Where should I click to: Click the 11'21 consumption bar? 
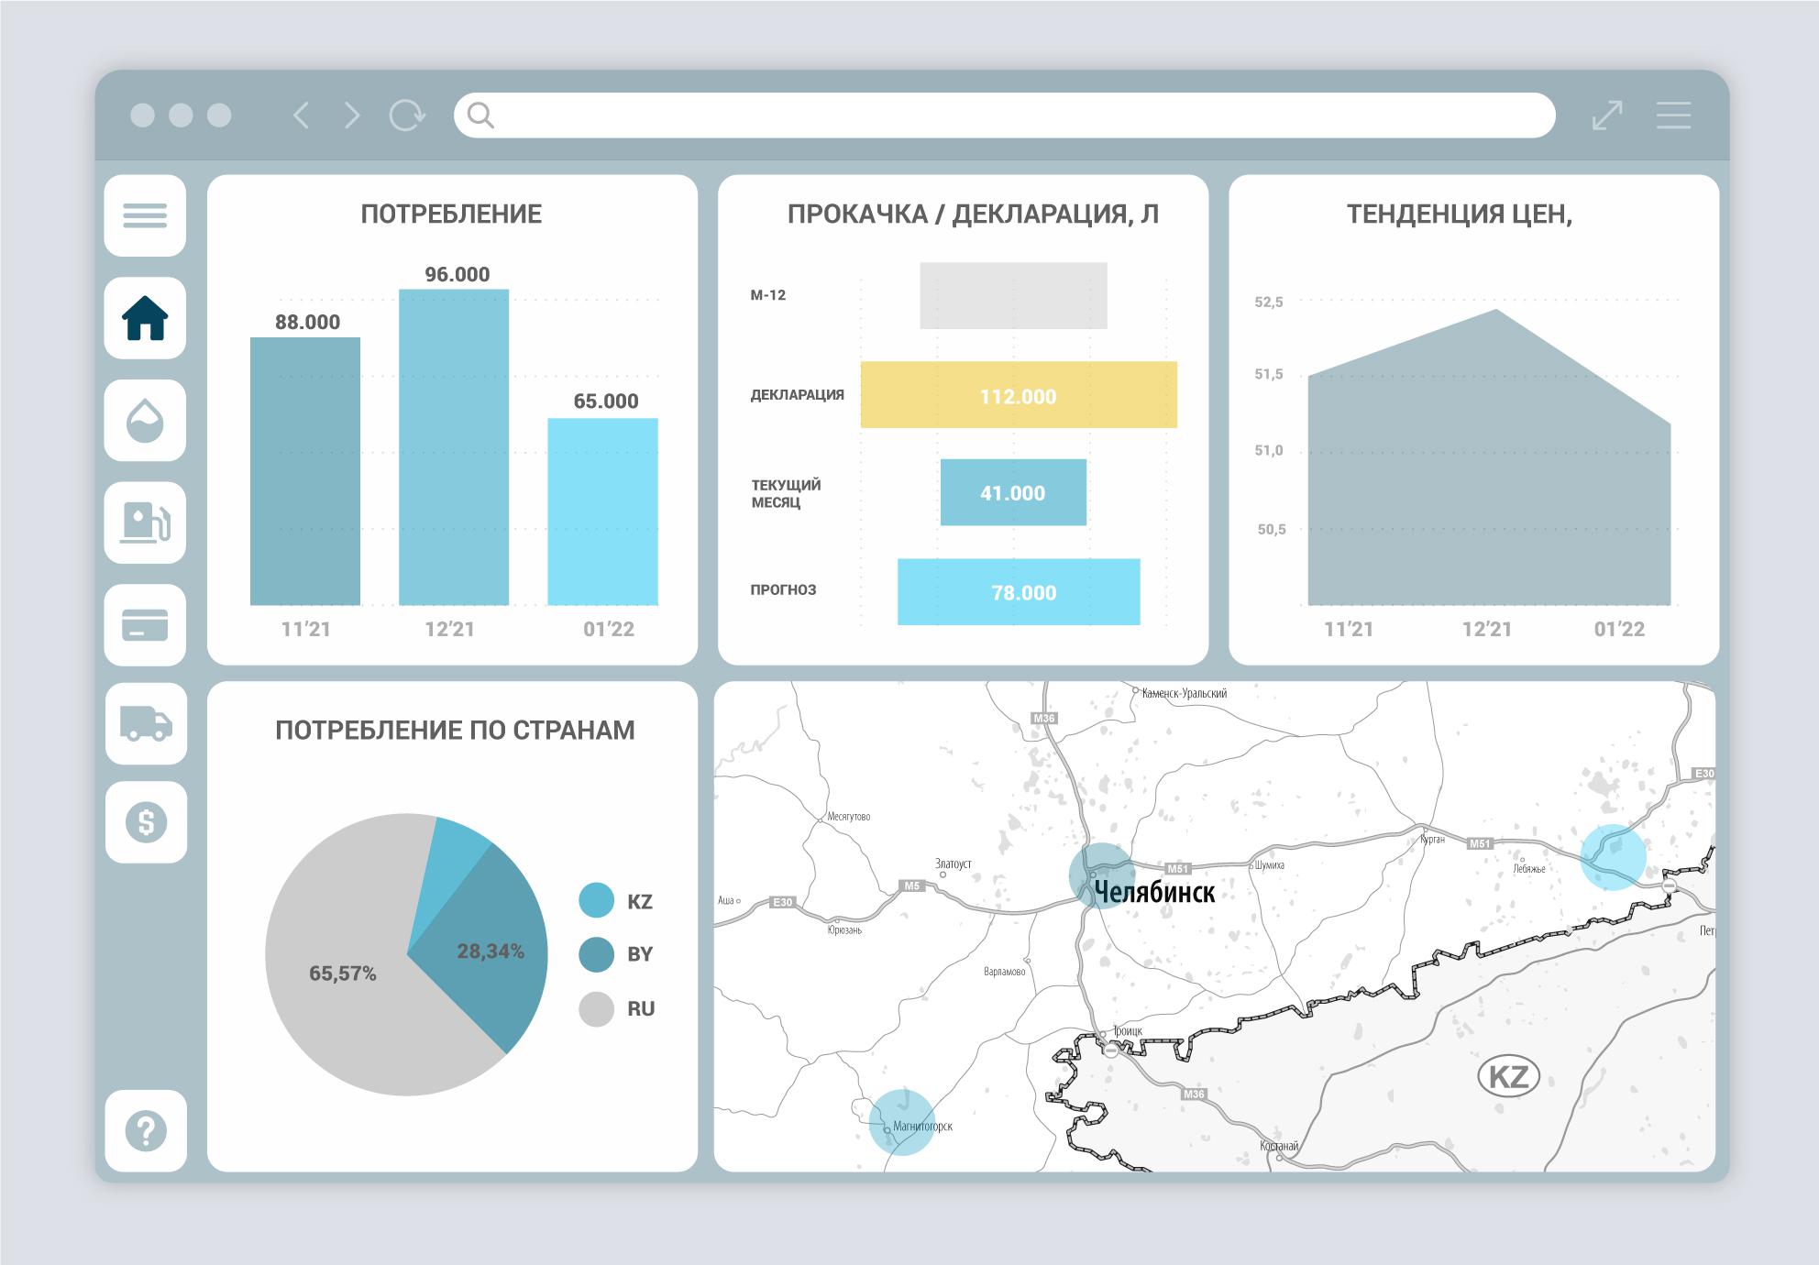tap(305, 471)
